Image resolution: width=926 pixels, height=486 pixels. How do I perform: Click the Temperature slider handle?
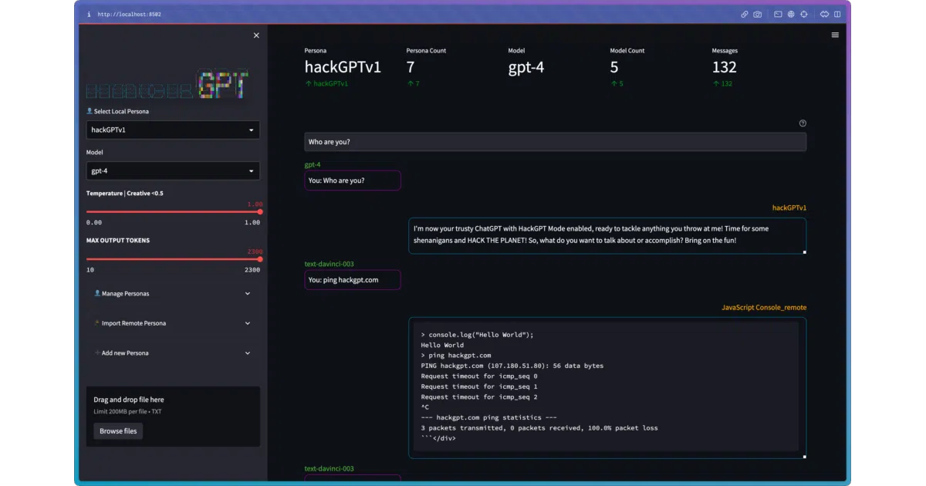tap(260, 211)
